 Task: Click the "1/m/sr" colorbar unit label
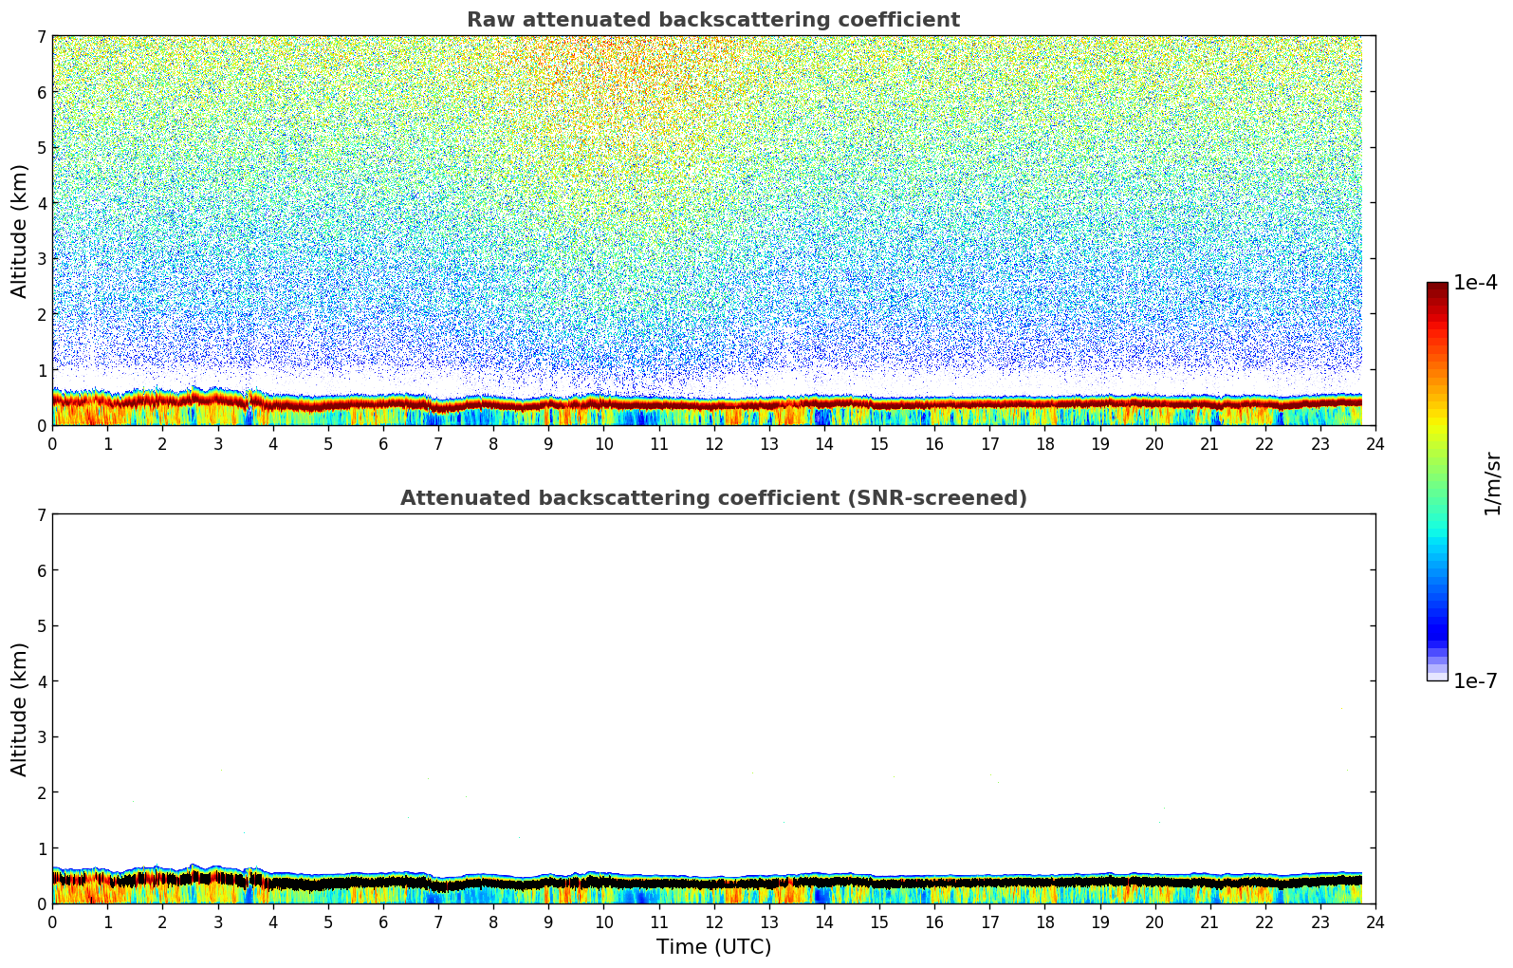click(1492, 482)
